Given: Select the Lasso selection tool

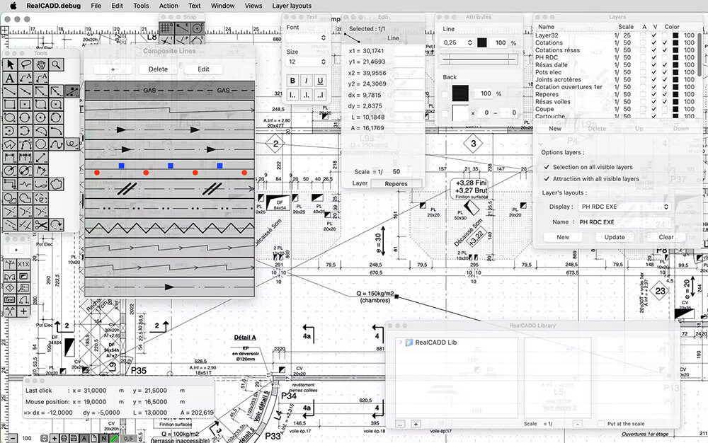Looking at the screenshot, I should [x=25, y=64].
